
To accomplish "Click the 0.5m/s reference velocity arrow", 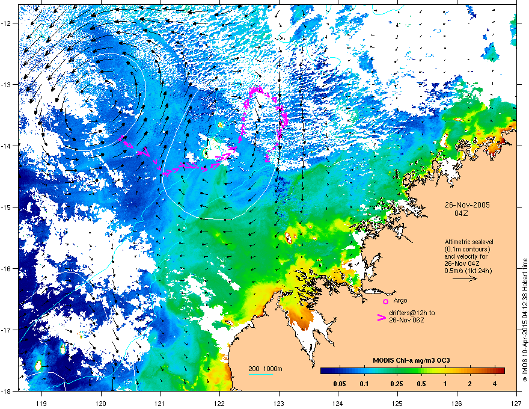I will (465, 278).
